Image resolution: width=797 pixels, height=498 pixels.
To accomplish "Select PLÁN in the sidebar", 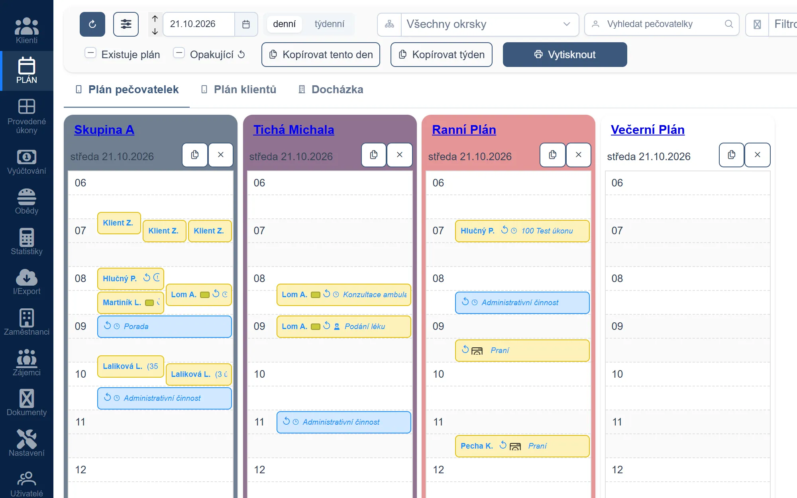I will click(x=26, y=71).
